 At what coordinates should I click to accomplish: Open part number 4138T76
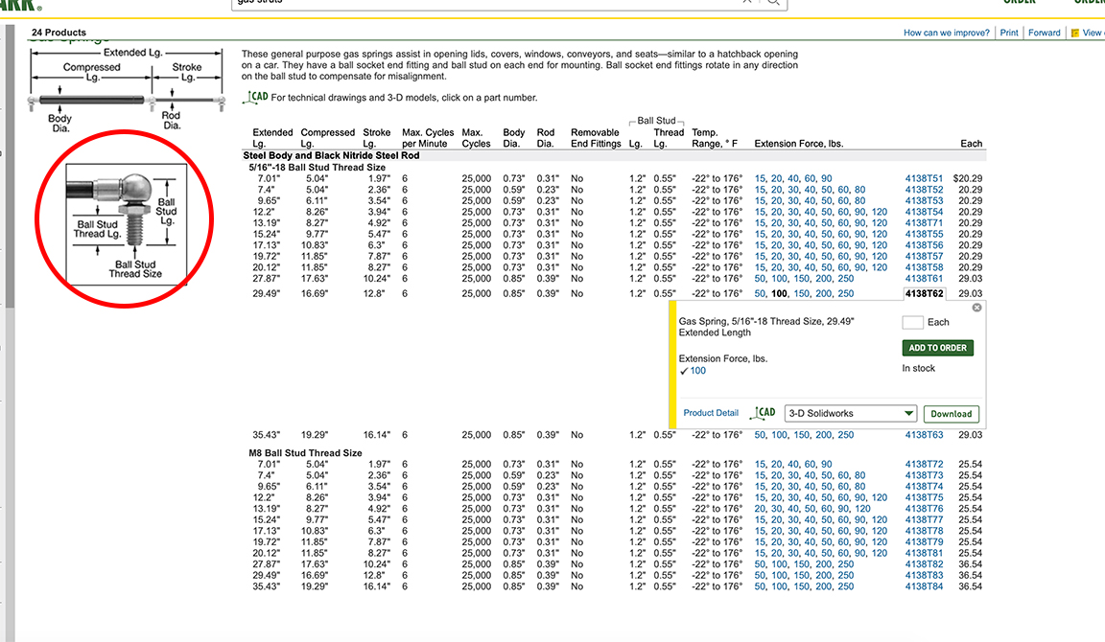click(x=923, y=509)
